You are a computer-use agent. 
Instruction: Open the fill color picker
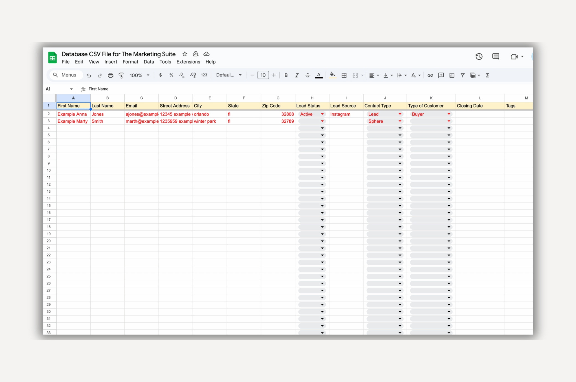coord(333,75)
